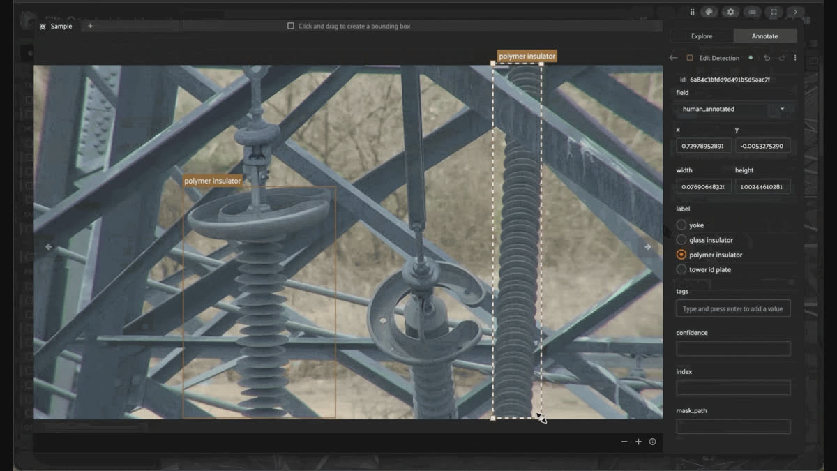Switch to the Explore tab
Viewport: 837px width, 471px height.
[702, 36]
